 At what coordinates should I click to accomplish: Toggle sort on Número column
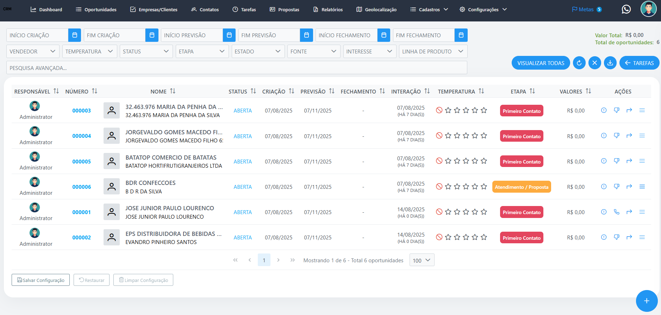click(94, 91)
